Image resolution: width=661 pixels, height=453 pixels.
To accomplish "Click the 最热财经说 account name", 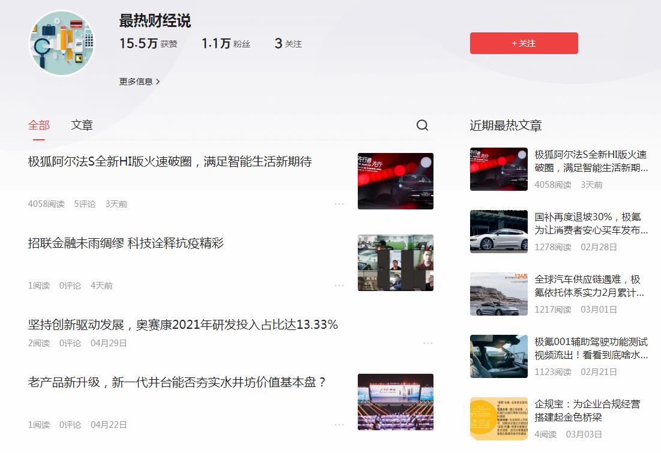I will coord(155,20).
